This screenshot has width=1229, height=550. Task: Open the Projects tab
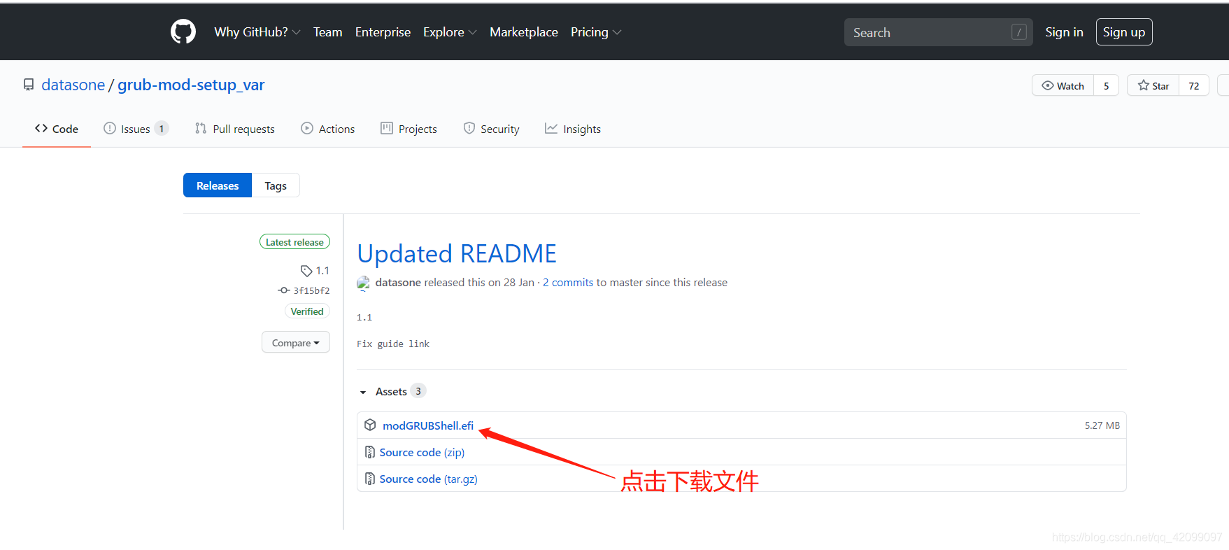coord(409,129)
